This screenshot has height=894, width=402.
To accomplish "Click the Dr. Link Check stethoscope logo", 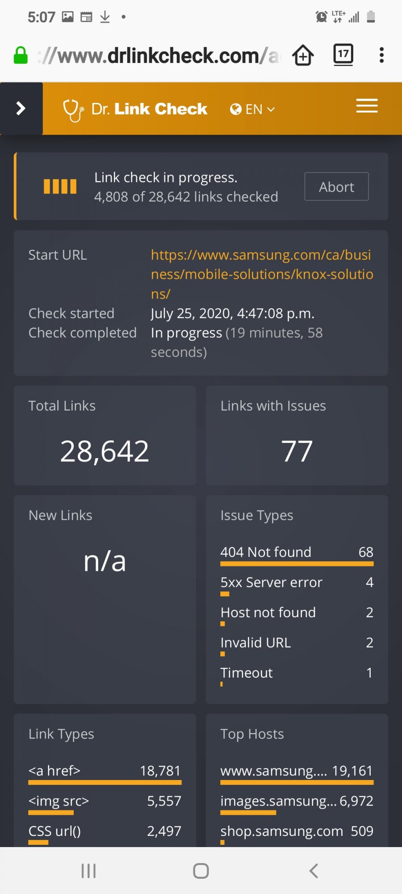I will 135,110.
